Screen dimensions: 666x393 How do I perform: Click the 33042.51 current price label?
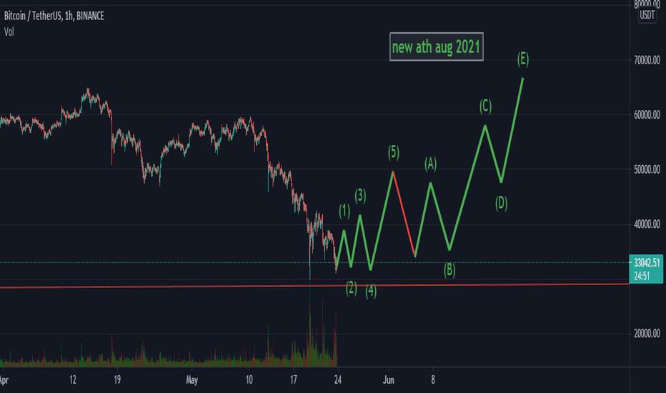[647, 262]
